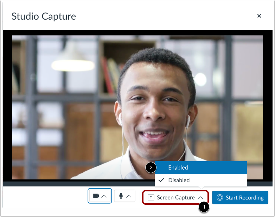
Task: Click the screen share upload icon
Action: pos(151,198)
